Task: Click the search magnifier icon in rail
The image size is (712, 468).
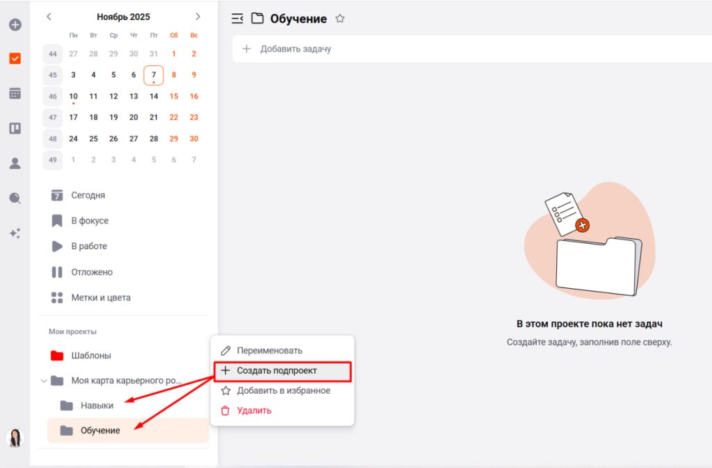Action: [x=15, y=198]
